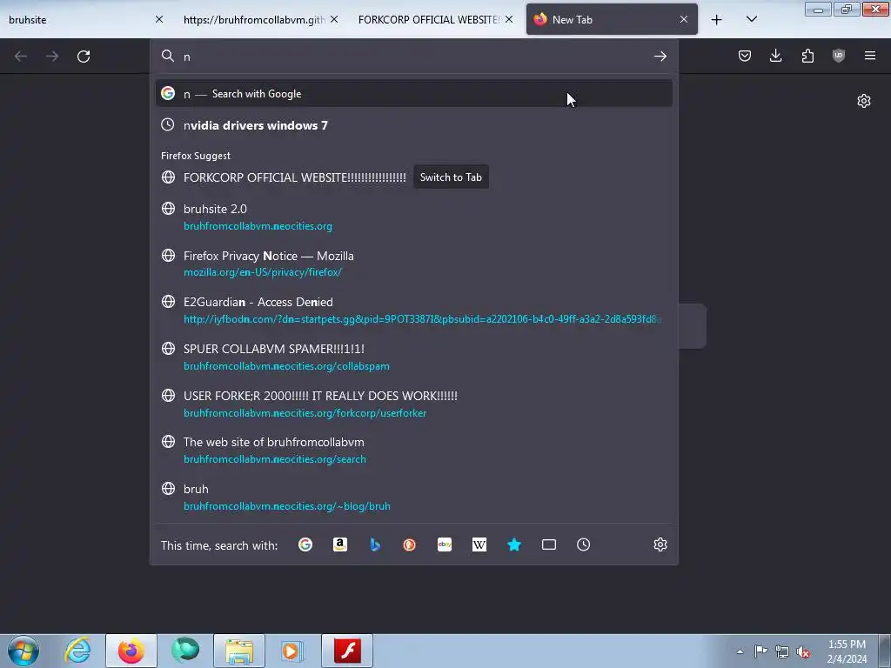Close the bruhfromcollabvm github tab

(x=334, y=20)
